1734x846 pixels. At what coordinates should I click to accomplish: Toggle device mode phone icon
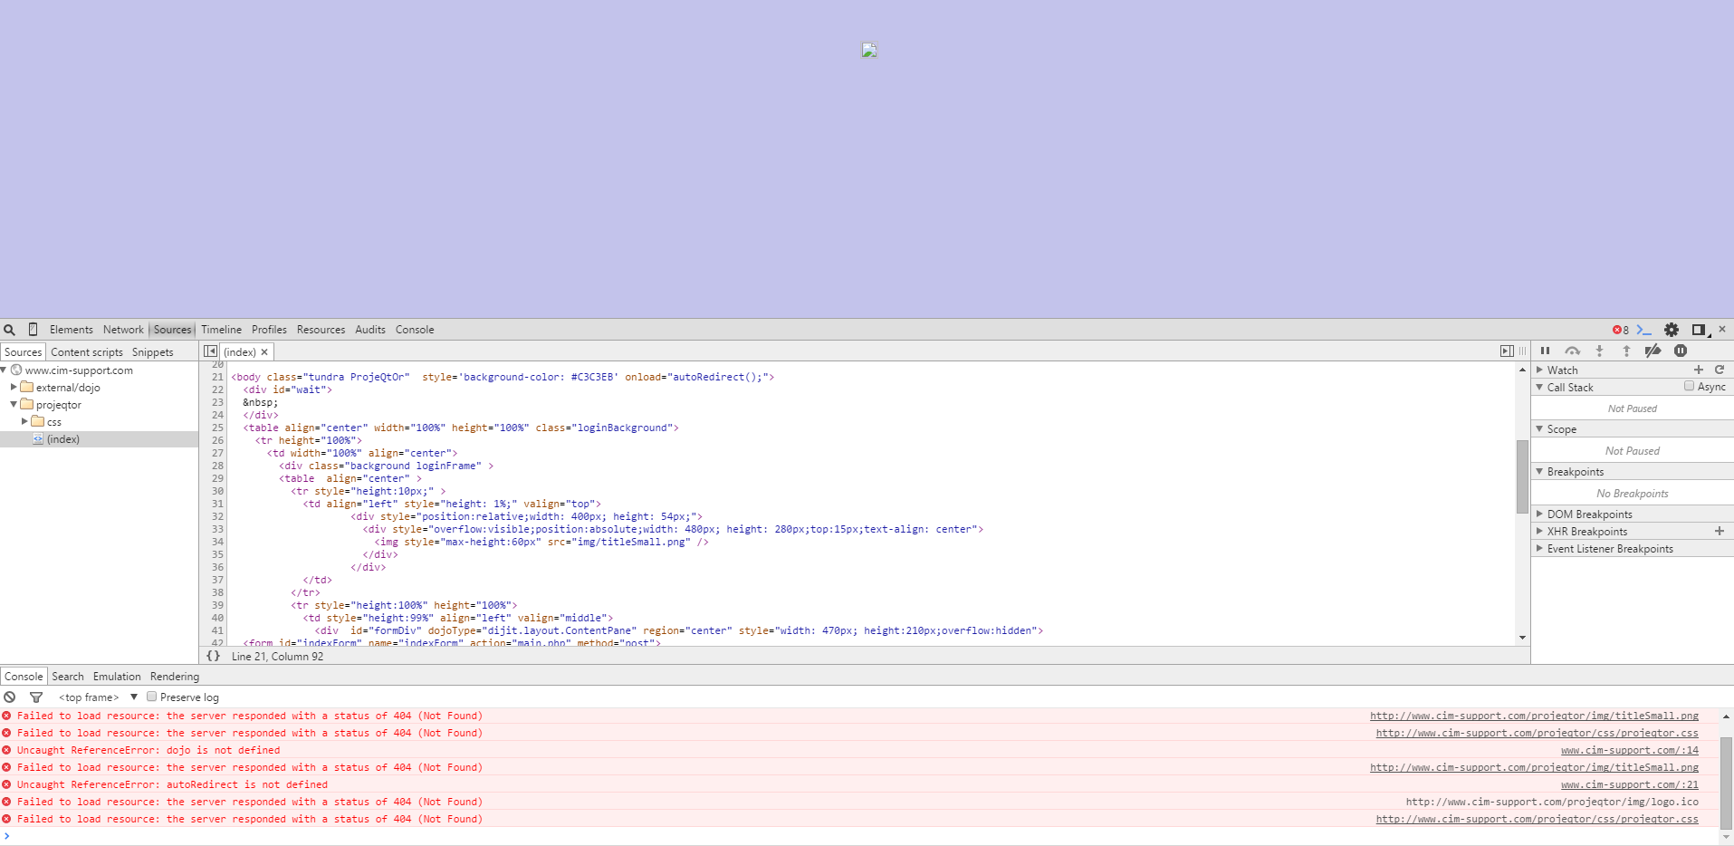click(33, 330)
